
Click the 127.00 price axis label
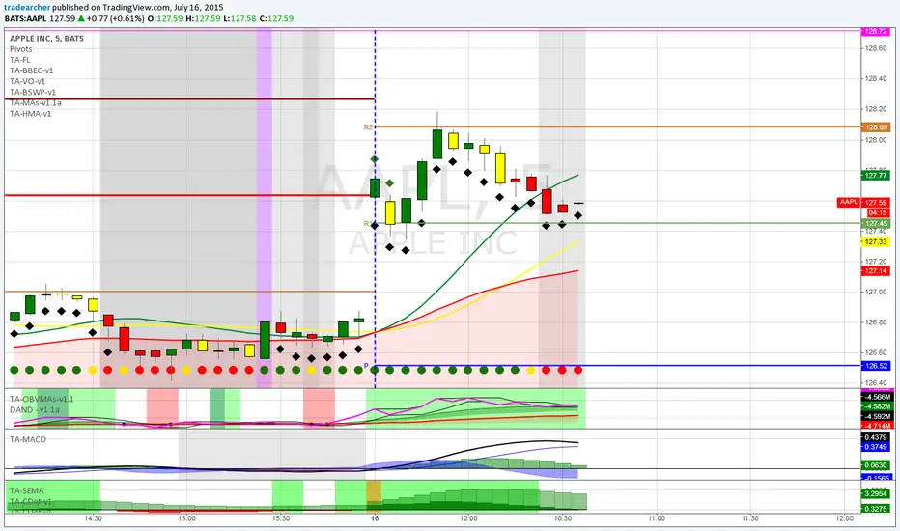pyautogui.click(x=876, y=292)
